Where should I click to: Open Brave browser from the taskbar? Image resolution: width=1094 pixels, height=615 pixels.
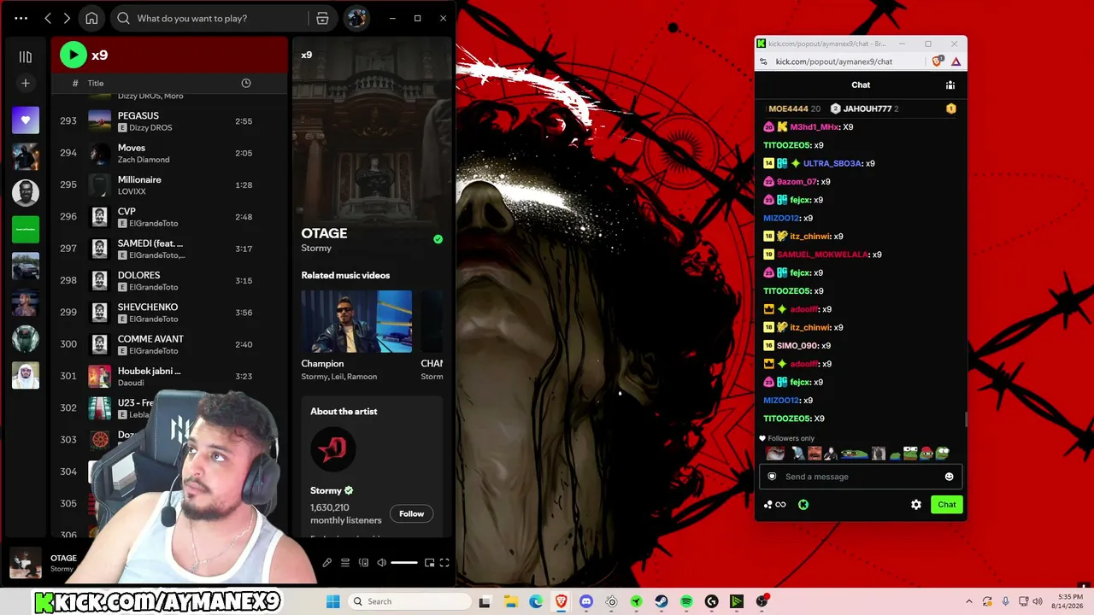pyautogui.click(x=561, y=601)
